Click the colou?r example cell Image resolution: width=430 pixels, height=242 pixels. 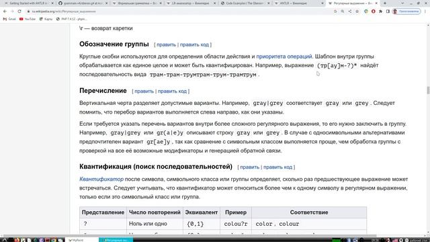pyautogui.click(x=236, y=224)
